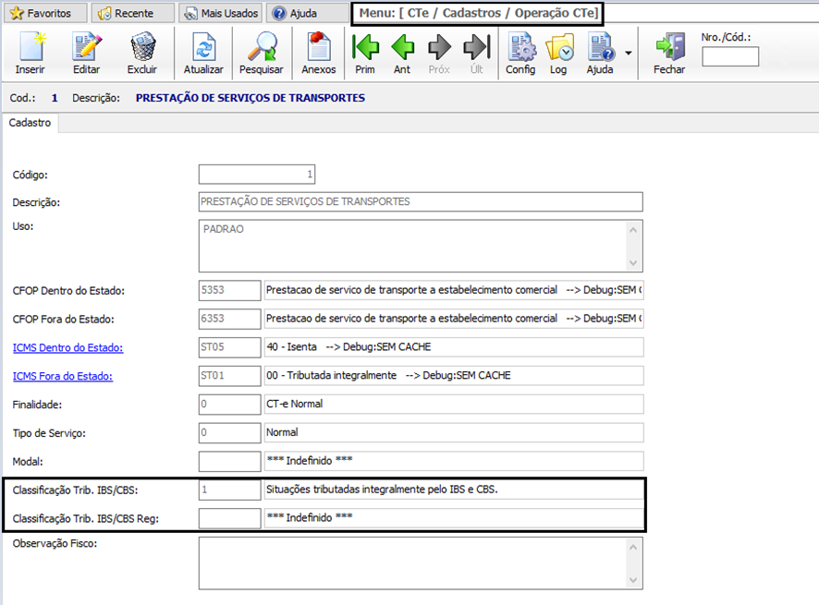Click Classificação Trib. IBS/CBS Reg code field
The image size is (819, 605).
[230, 518]
